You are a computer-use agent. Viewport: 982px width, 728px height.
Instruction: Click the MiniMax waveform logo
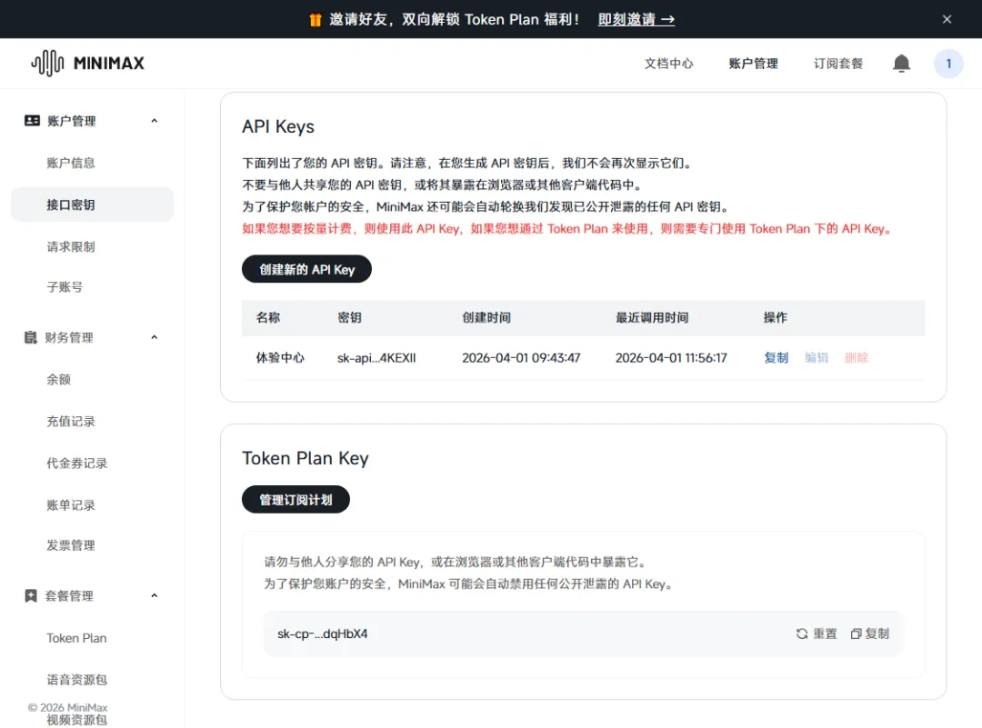47,64
